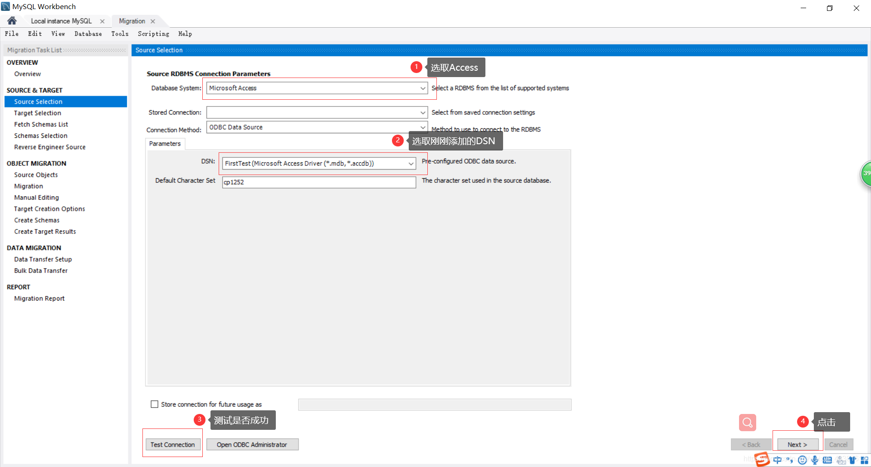
Task: Select Source Selection task item
Action: (66, 102)
